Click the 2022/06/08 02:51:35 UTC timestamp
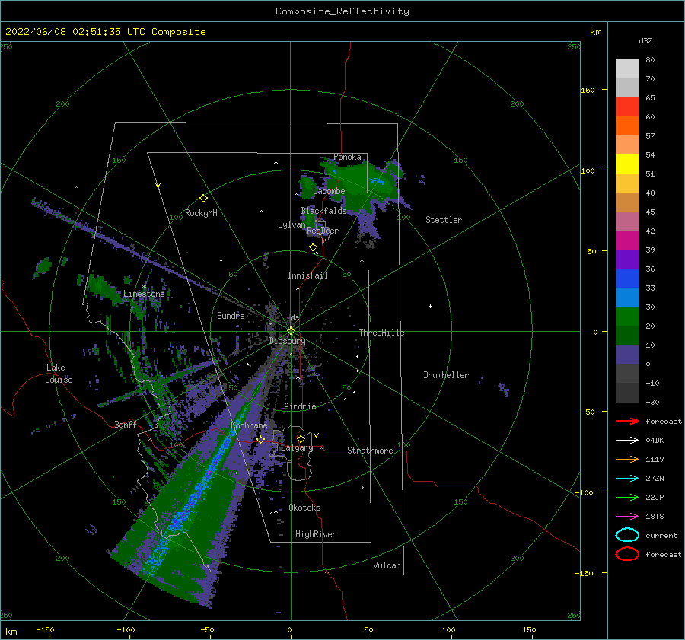The width and height of the screenshot is (685, 640). coord(75,32)
